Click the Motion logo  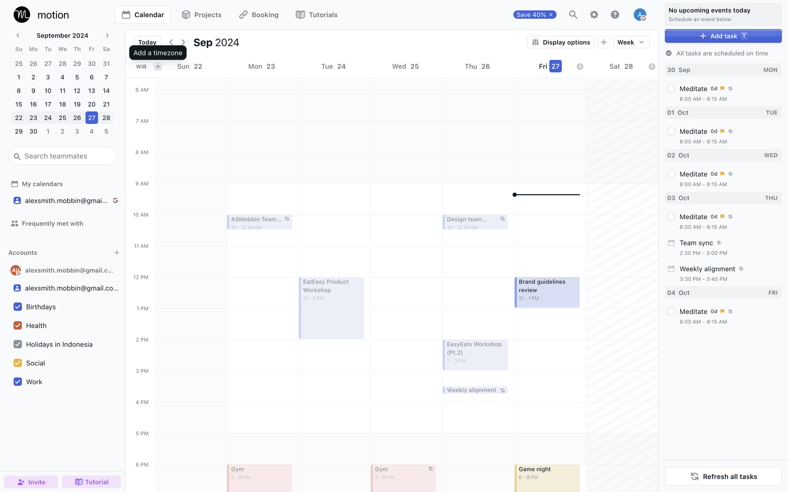(22, 15)
